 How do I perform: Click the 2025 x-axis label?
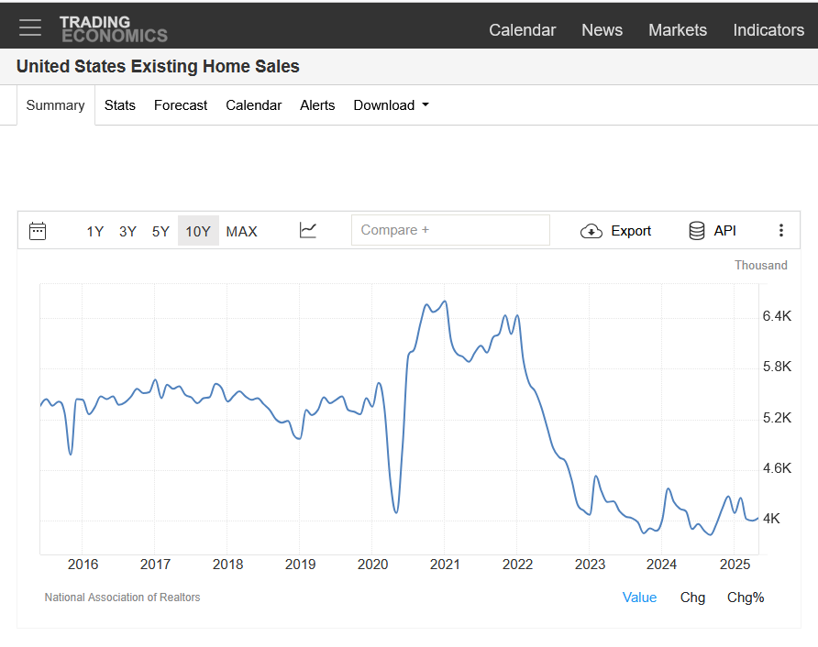click(735, 565)
